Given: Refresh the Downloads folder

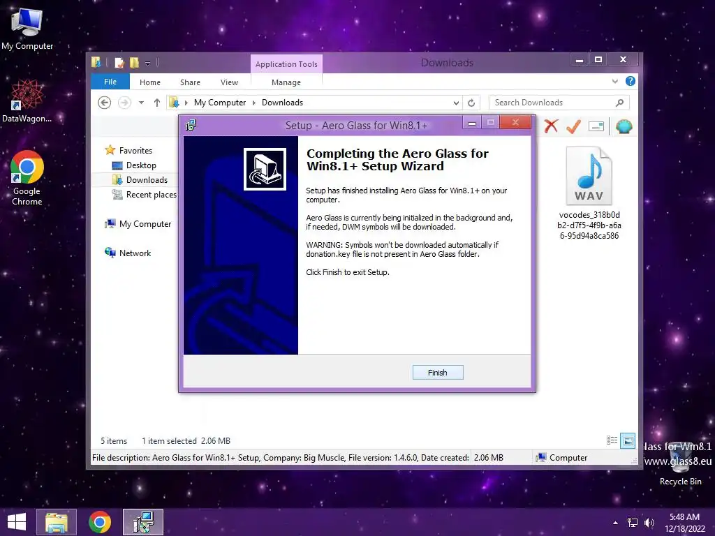Looking at the screenshot, I should pyautogui.click(x=471, y=103).
